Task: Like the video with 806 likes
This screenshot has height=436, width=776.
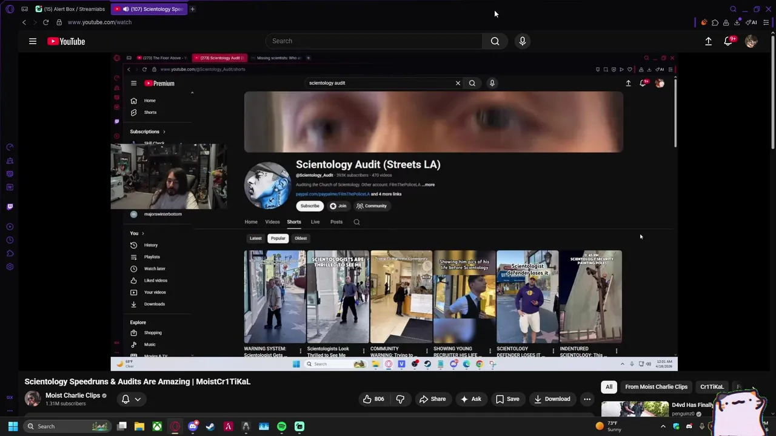Action: (373, 399)
